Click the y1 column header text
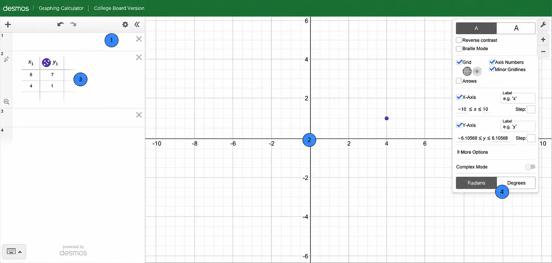The image size is (552, 263). (55, 63)
